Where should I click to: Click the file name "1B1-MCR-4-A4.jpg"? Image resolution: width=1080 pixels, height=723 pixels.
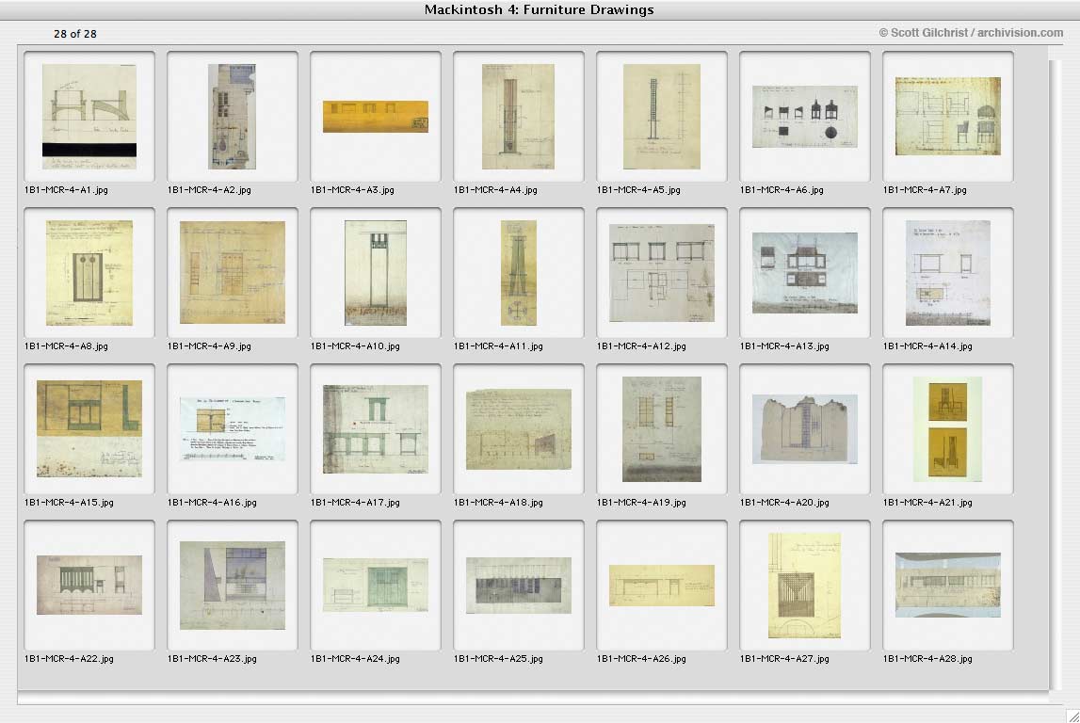tap(496, 190)
